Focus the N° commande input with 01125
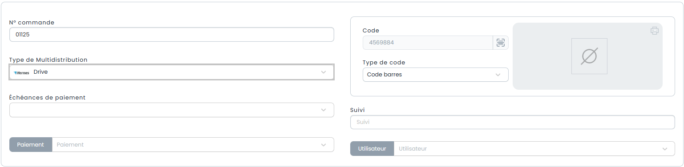 pyautogui.click(x=172, y=35)
